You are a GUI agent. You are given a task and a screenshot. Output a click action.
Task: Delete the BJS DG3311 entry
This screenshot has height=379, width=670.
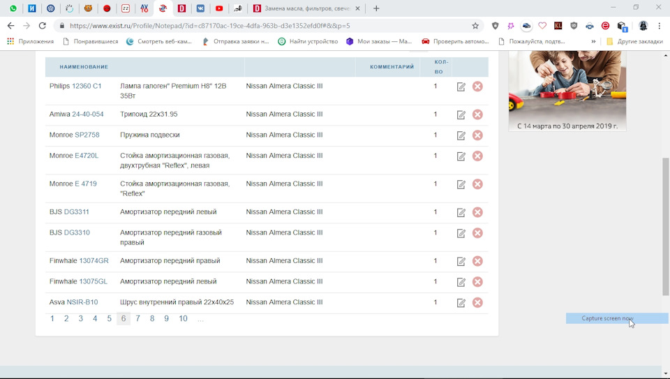[x=477, y=212]
